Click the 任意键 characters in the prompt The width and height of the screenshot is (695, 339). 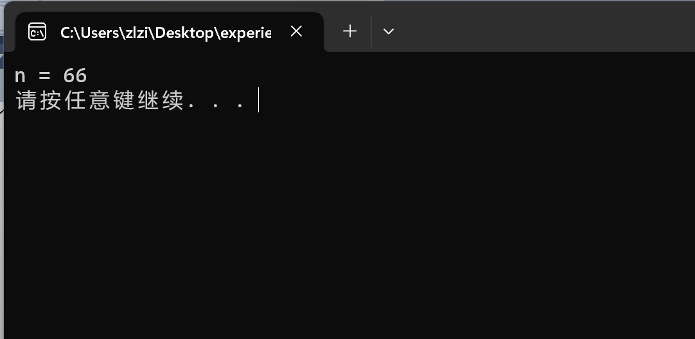pyautogui.click(x=99, y=101)
